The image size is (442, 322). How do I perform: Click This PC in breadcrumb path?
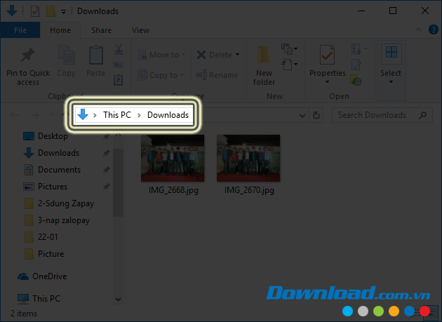click(x=117, y=115)
